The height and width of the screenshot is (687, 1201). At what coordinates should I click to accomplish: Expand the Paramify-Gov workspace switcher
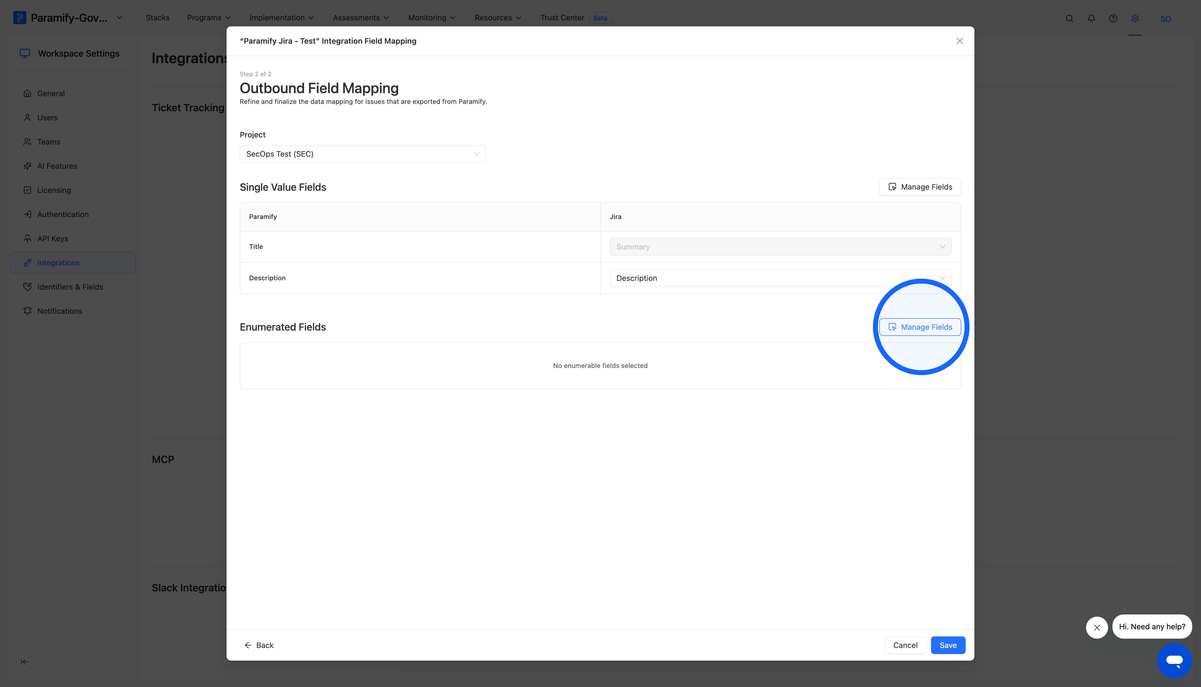pyautogui.click(x=68, y=18)
